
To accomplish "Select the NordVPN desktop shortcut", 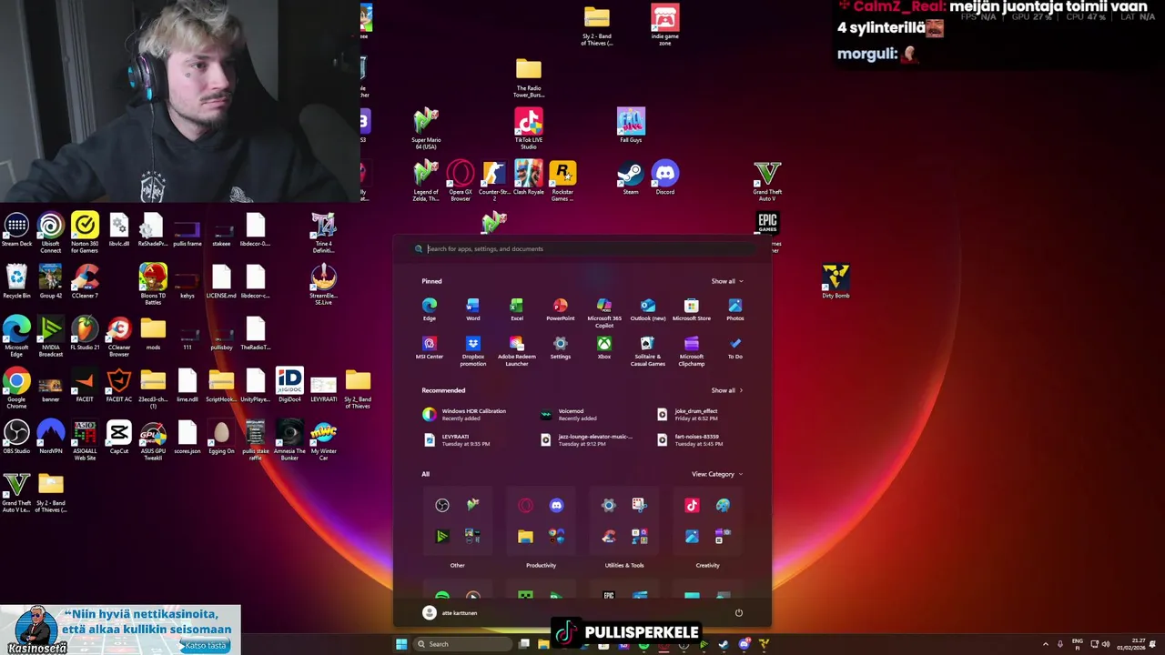I will click(51, 437).
